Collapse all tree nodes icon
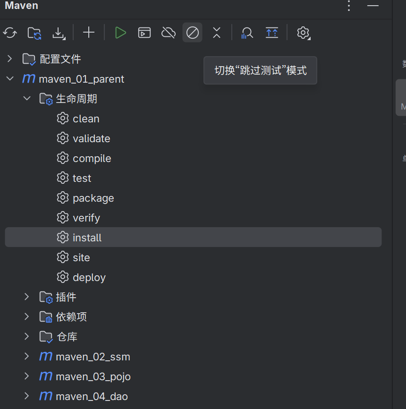The image size is (406, 409). point(216,33)
